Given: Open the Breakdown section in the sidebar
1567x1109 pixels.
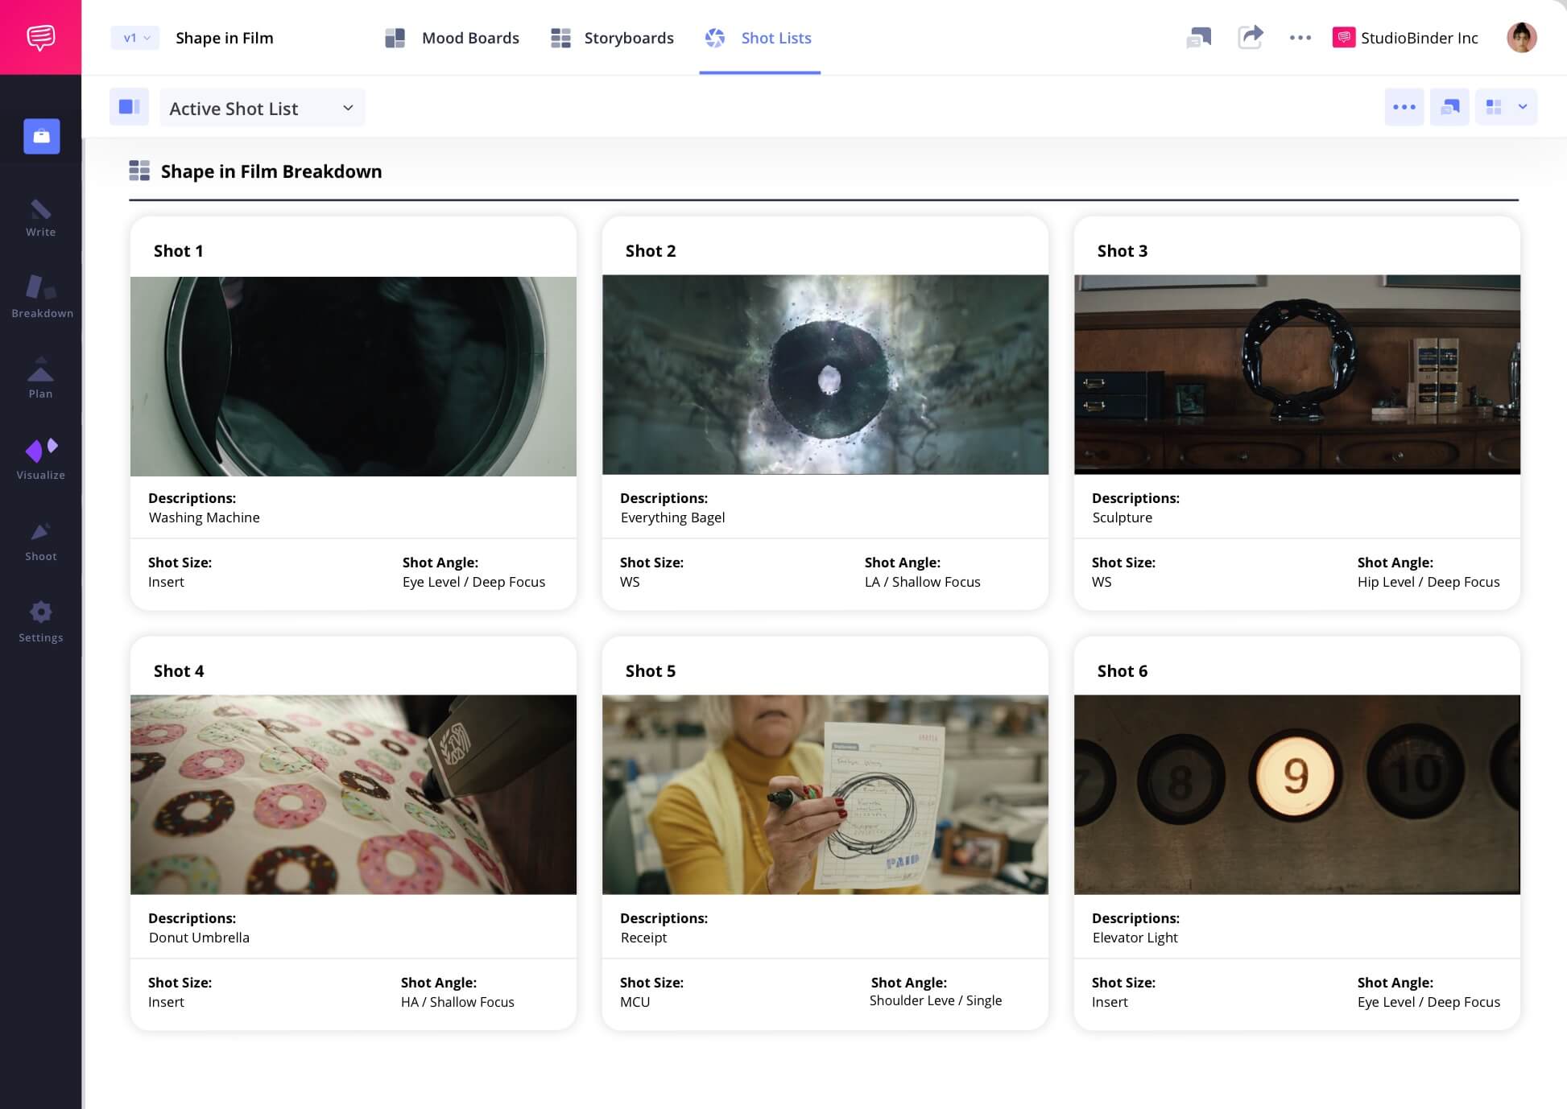Looking at the screenshot, I should (x=41, y=296).
